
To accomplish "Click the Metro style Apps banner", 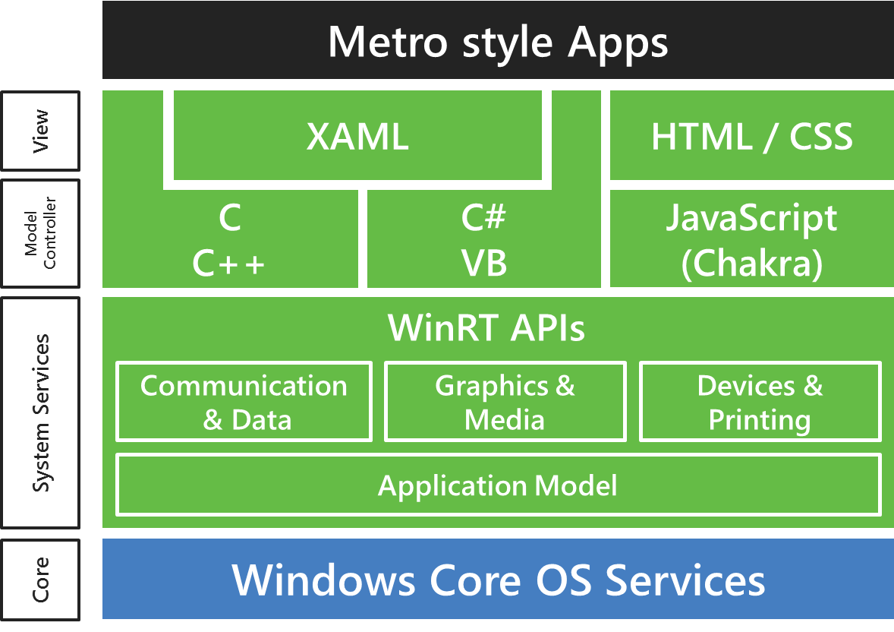I will (498, 40).
